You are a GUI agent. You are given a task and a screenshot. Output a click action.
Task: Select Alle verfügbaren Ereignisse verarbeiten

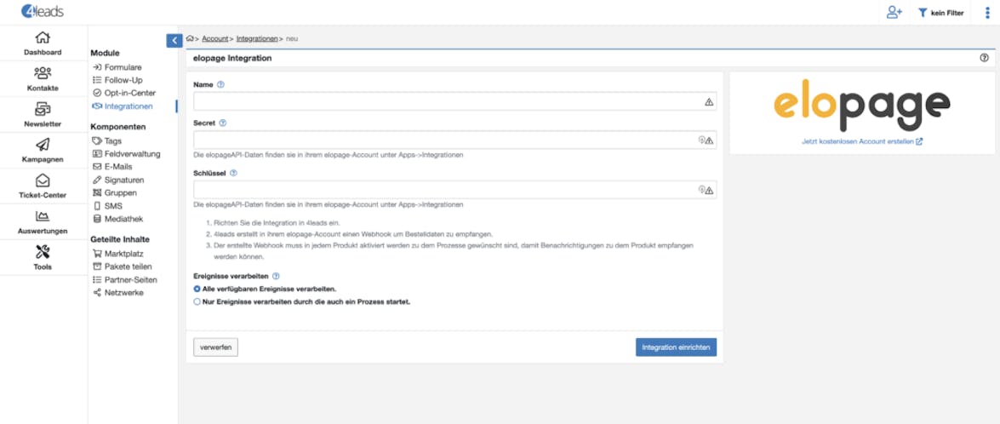click(x=197, y=289)
